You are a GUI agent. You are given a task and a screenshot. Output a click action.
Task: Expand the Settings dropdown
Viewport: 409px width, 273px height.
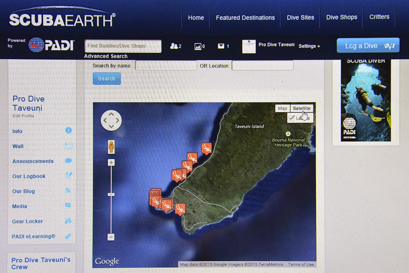(309, 46)
